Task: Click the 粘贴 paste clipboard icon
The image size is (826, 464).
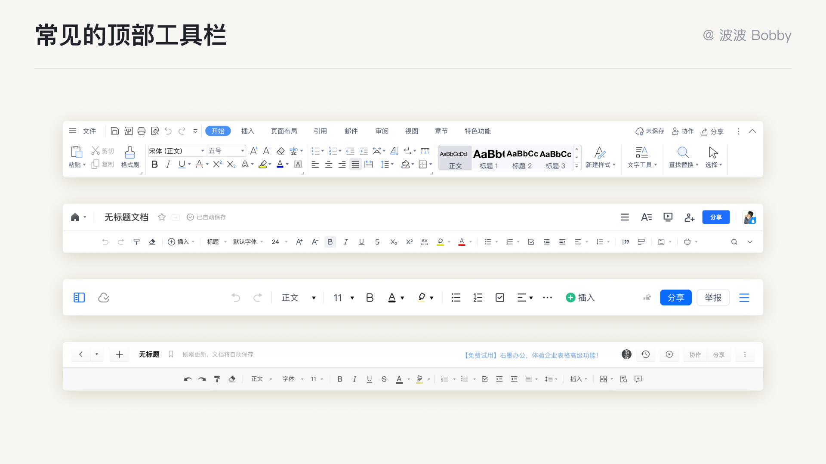Action: (77, 152)
